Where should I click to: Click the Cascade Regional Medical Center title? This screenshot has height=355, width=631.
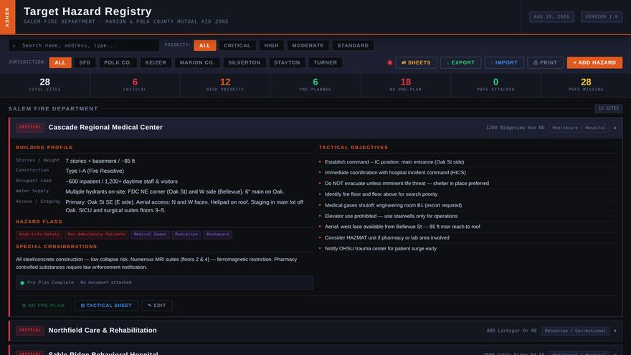tap(105, 127)
